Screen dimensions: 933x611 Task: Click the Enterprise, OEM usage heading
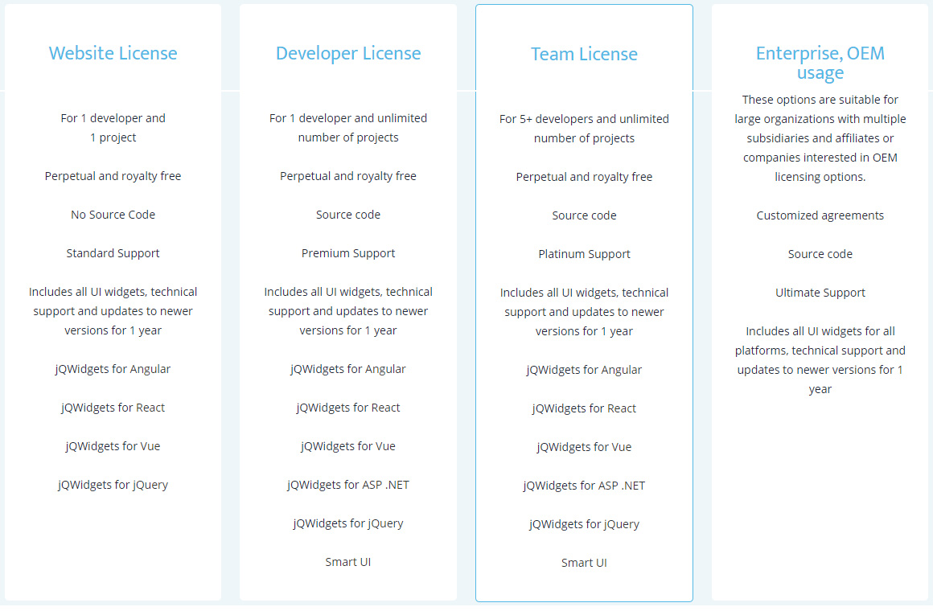[x=820, y=63]
